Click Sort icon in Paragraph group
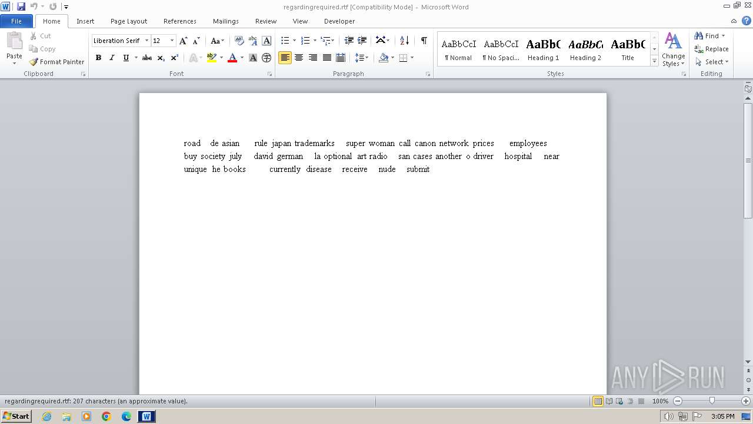 click(404, 41)
